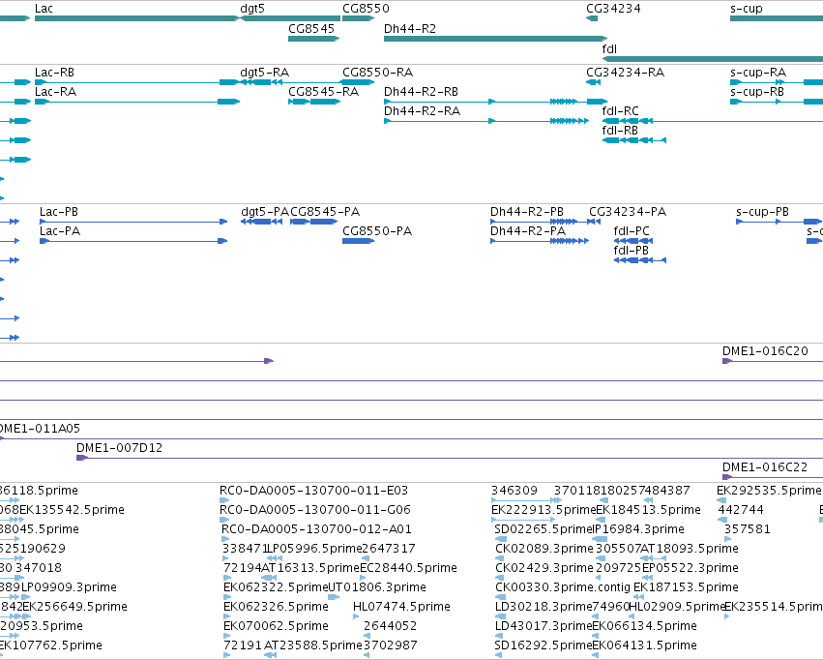Select EST EK222913.5prime
Image resolution: width=823 pixels, height=660 pixels.
click(523, 520)
